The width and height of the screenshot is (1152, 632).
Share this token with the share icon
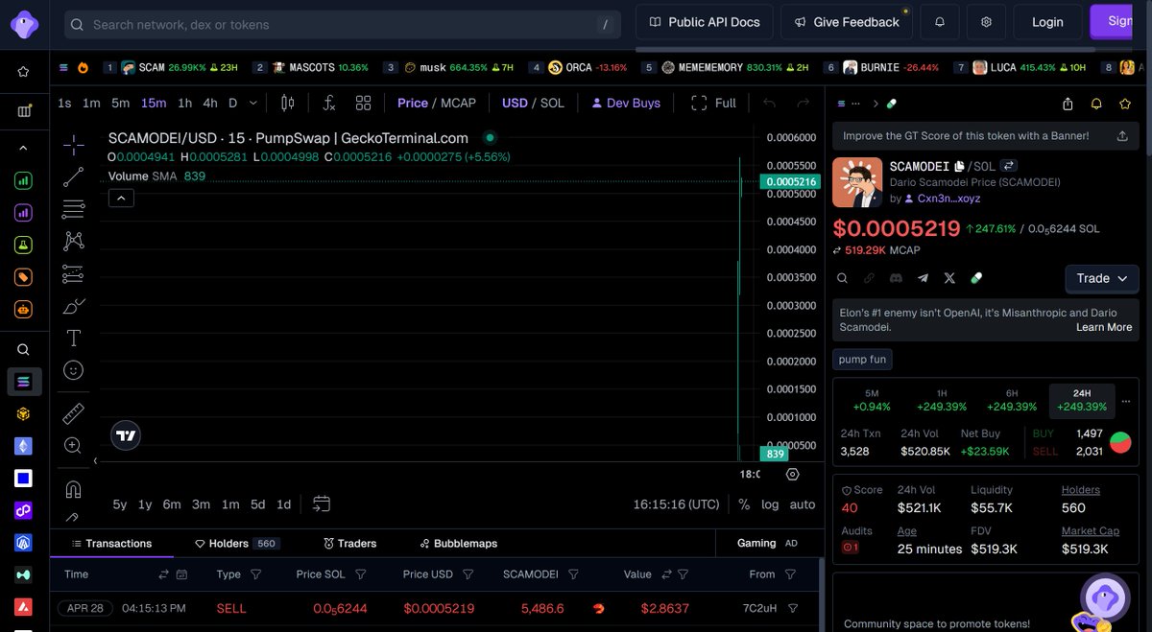click(1068, 104)
